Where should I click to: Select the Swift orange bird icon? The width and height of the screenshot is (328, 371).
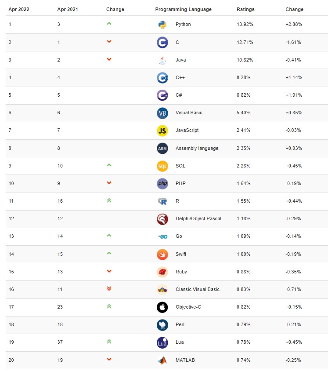click(x=162, y=254)
